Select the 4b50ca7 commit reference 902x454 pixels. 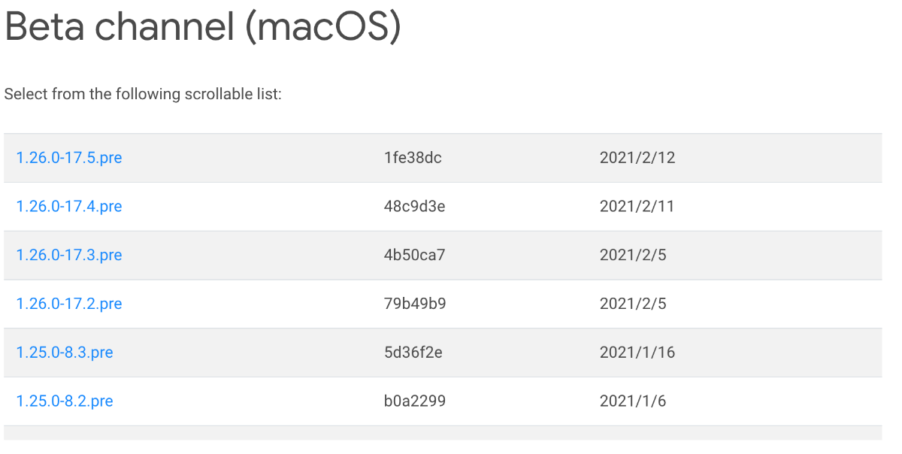414,255
